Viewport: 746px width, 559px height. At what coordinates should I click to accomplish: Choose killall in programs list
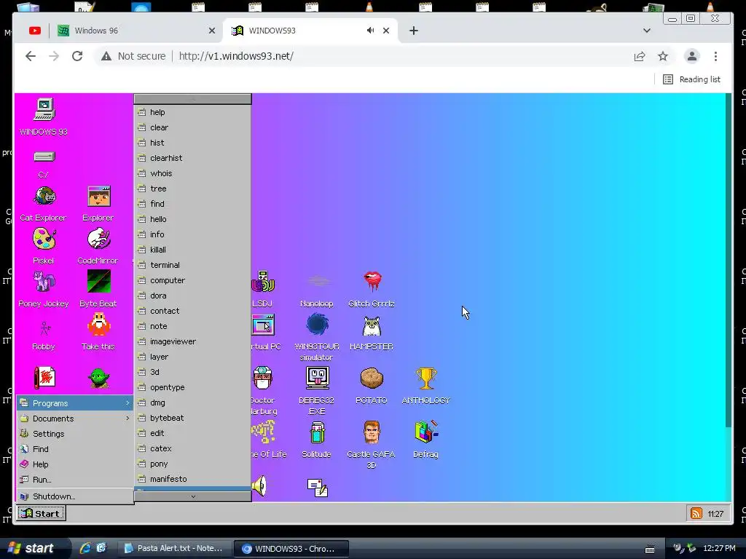tap(192, 250)
